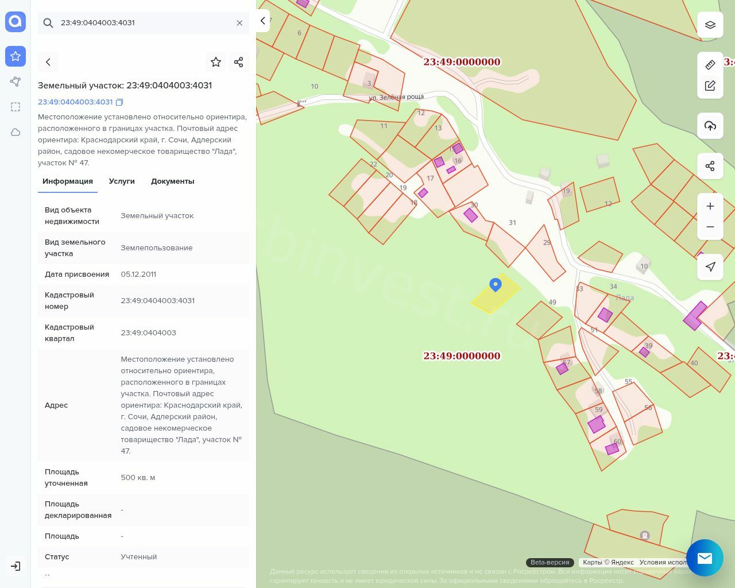Open the Favorites sidebar section
Image resolution: width=735 pixels, height=588 pixels.
click(x=16, y=56)
